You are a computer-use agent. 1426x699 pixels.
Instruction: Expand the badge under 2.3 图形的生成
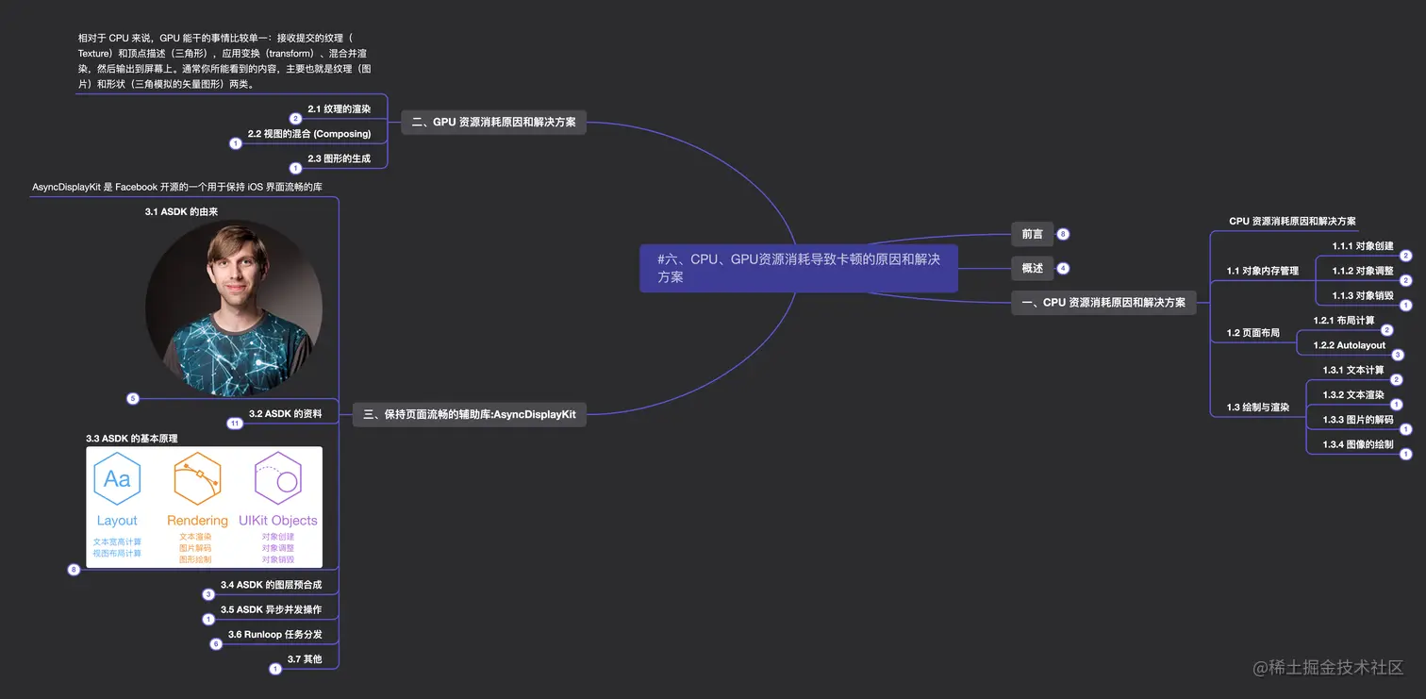295,168
